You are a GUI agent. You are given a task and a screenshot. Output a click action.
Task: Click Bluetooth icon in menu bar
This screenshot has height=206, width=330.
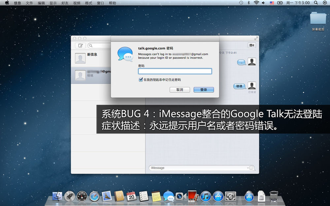point(248,3)
